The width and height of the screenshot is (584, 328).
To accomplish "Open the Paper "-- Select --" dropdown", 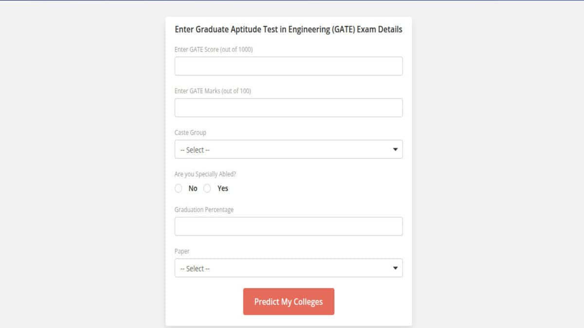I will (288, 268).
